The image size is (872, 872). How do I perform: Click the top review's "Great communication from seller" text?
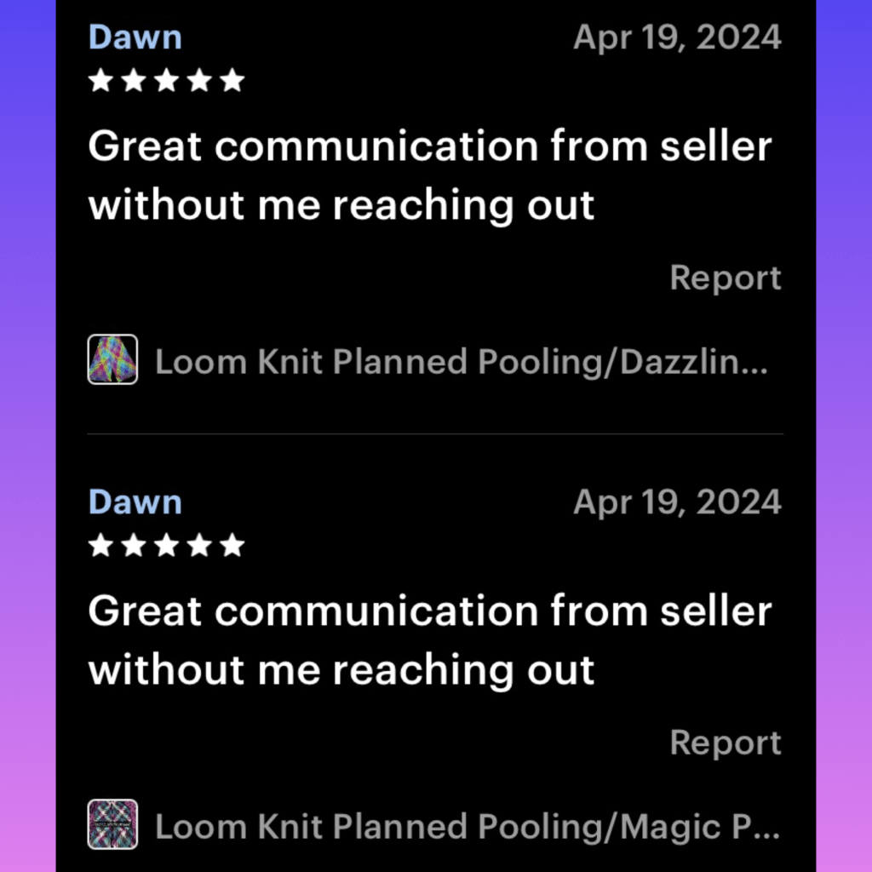click(x=429, y=147)
